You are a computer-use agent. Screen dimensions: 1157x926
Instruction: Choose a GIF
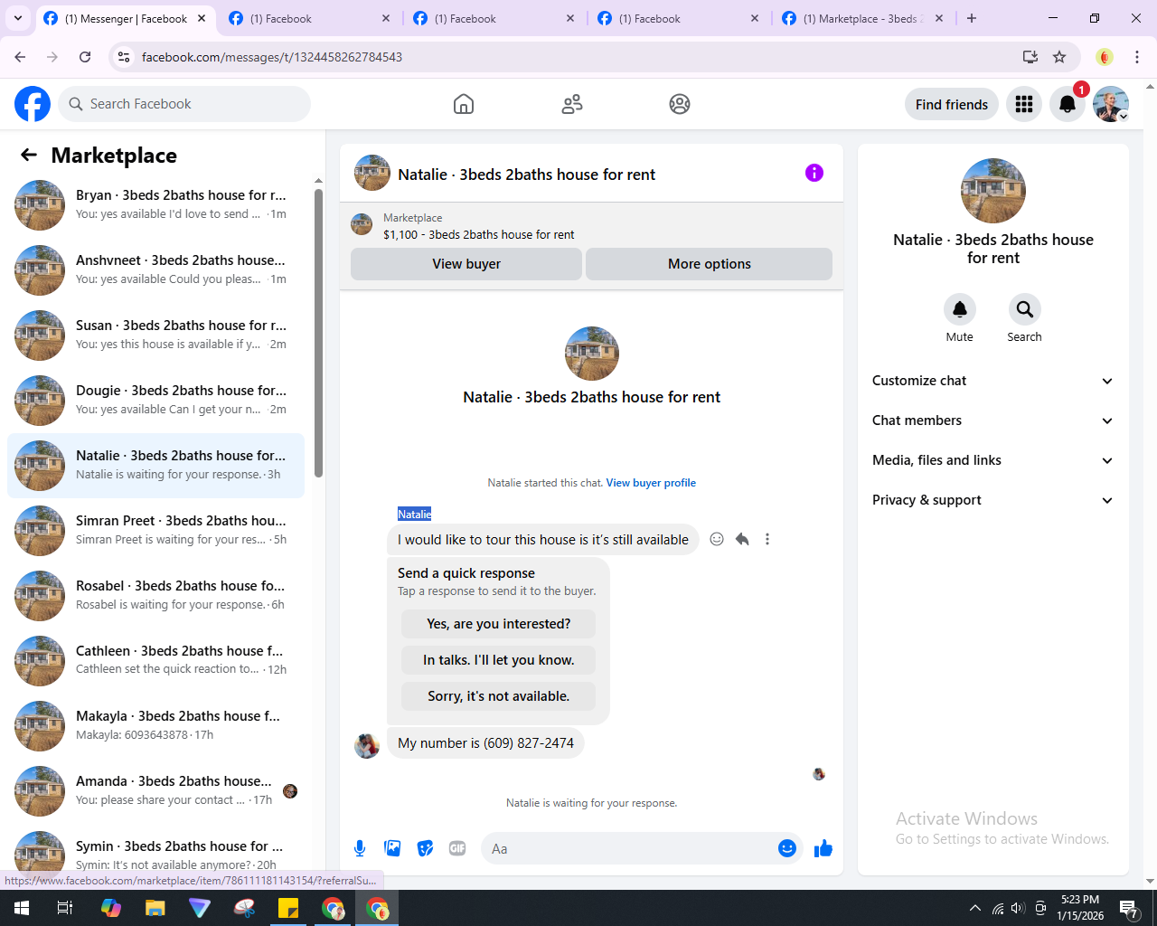(457, 848)
